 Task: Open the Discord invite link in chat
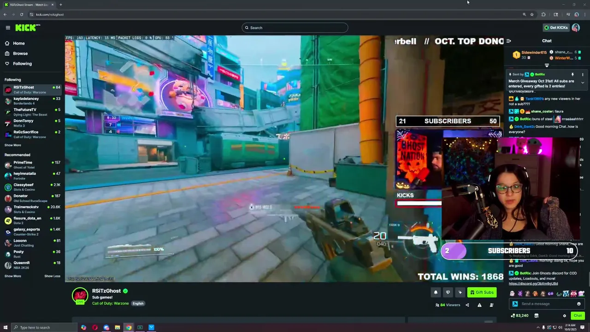pyautogui.click(x=533, y=284)
